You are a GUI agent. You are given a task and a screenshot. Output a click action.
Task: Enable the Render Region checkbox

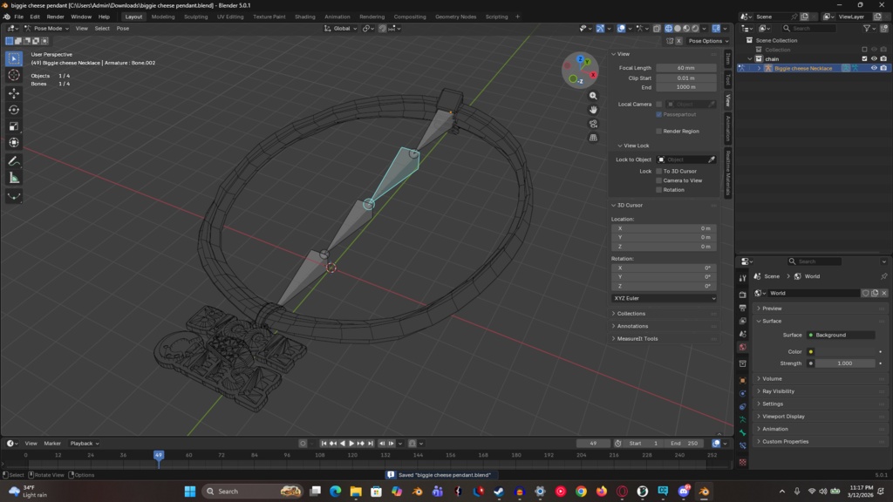[658, 132]
